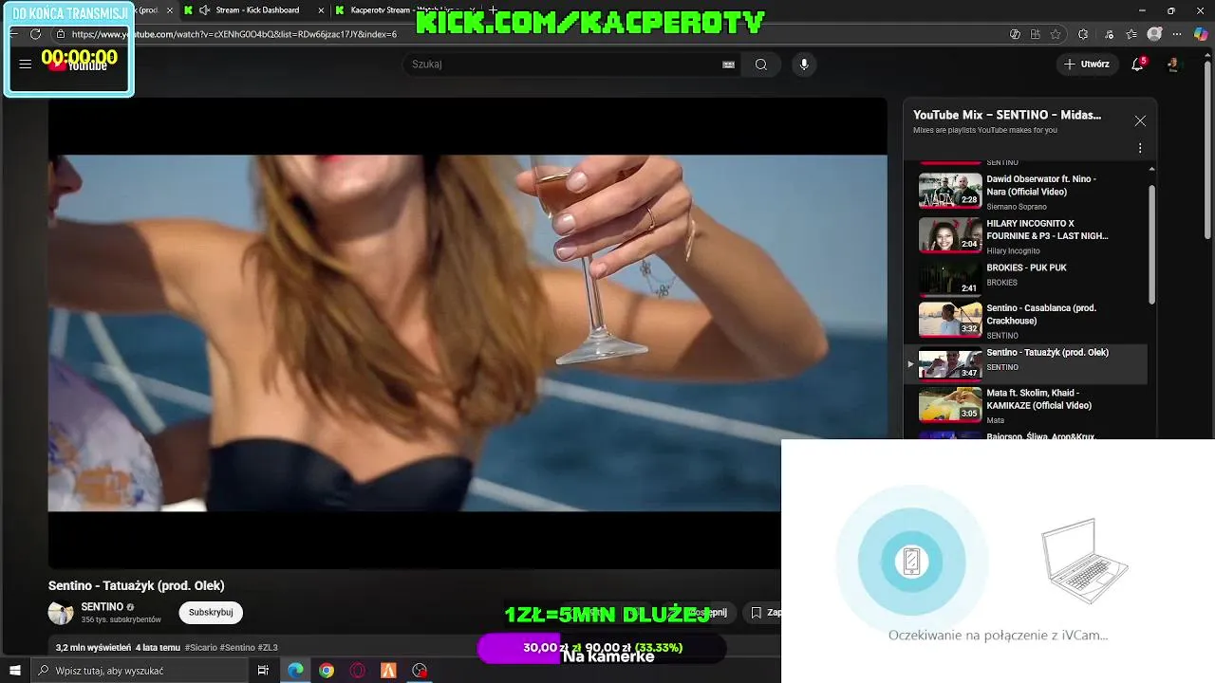Start voice search with microphone icon
1215x683 pixels.
pyautogui.click(x=804, y=65)
